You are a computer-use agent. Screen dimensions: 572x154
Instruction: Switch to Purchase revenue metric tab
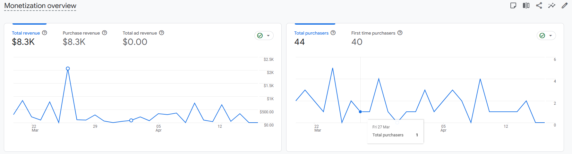(x=81, y=33)
